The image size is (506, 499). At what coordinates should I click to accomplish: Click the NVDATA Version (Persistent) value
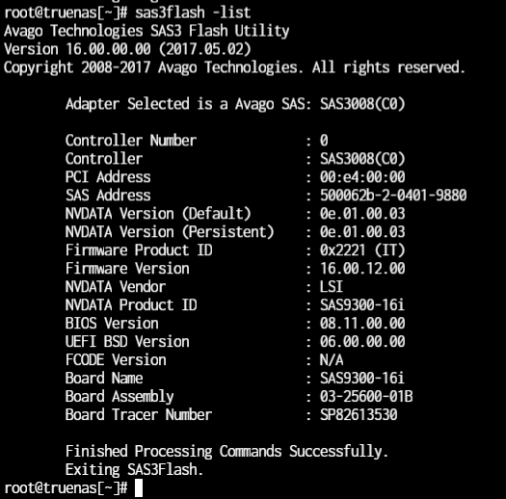tap(362, 232)
